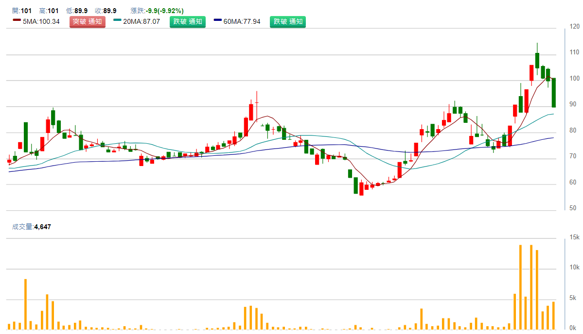Click the final orange volume bar at right edge
The image size is (583, 334).
553,316
